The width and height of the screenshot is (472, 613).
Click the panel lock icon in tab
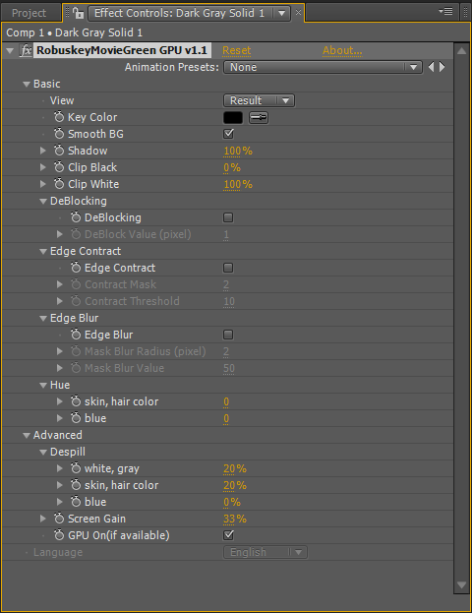(79, 14)
